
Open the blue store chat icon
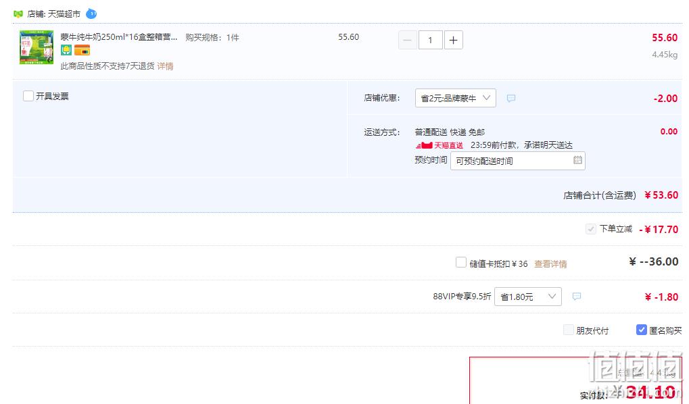coord(91,14)
